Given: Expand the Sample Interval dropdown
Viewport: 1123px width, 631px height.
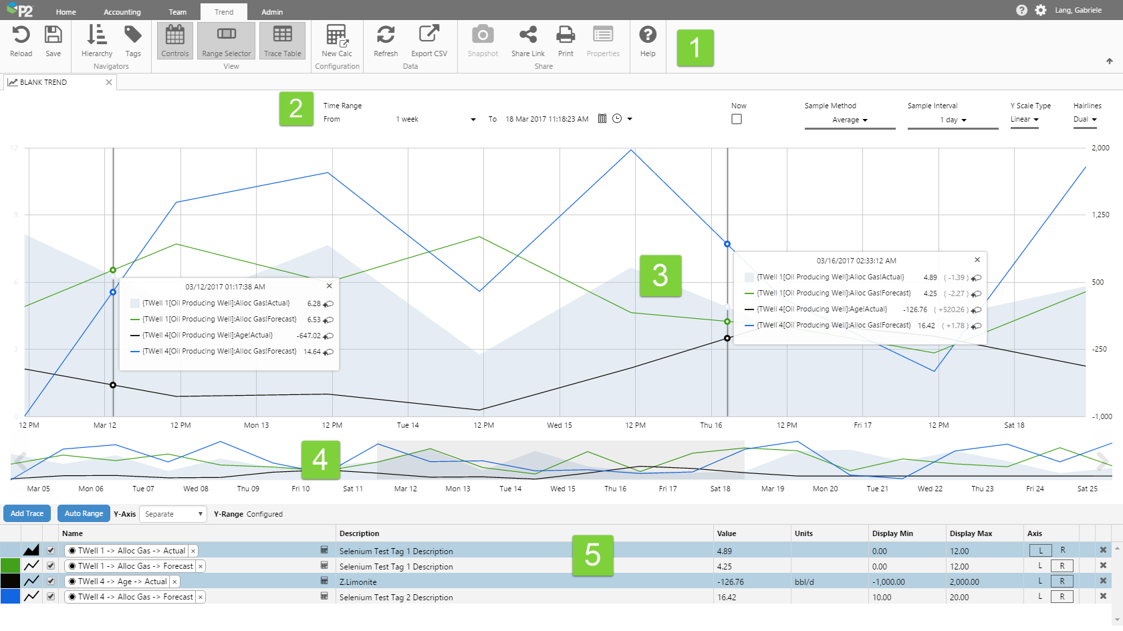Looking at the screenshot, I should (953, 120).
